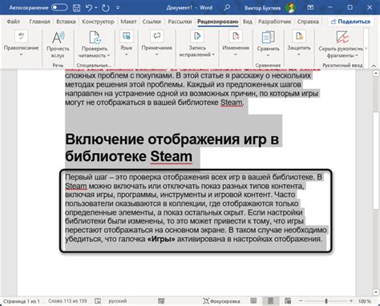Image resolution: width=380 pixels, height=306 pixels.
Task: Start Прочесть вслух read aloud
Action: coord(58,44)
